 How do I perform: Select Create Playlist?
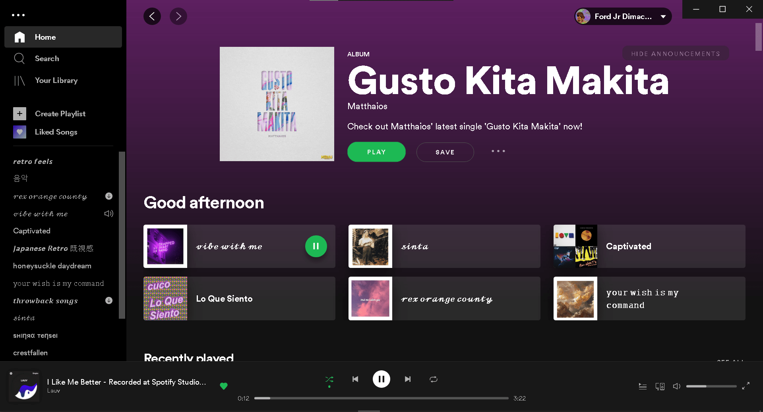(60, 114)
